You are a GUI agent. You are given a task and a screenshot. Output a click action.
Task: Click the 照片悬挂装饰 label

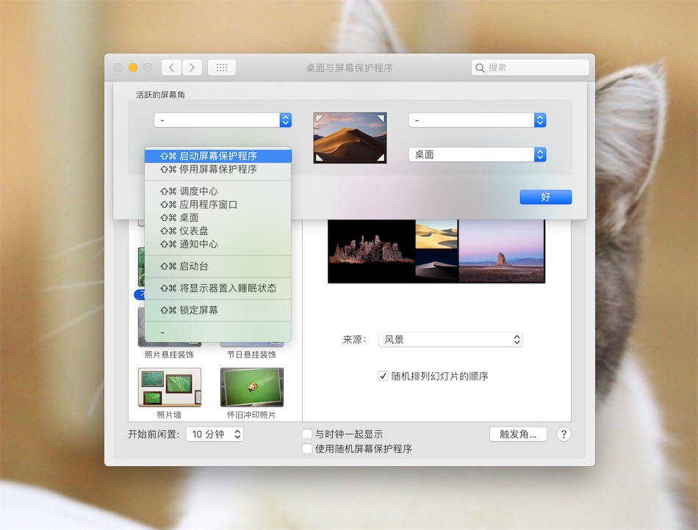169,355
